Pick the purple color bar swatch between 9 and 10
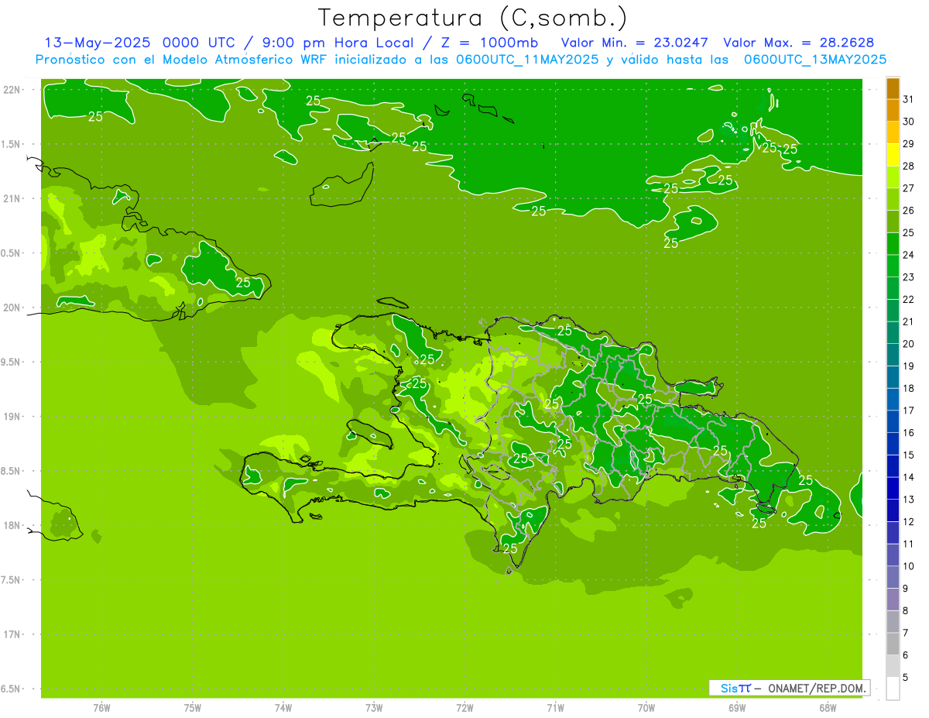Screen dimensions: 929x718 coord(893,578)
